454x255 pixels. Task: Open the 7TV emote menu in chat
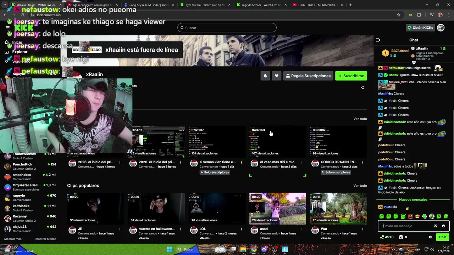point(436,226)
